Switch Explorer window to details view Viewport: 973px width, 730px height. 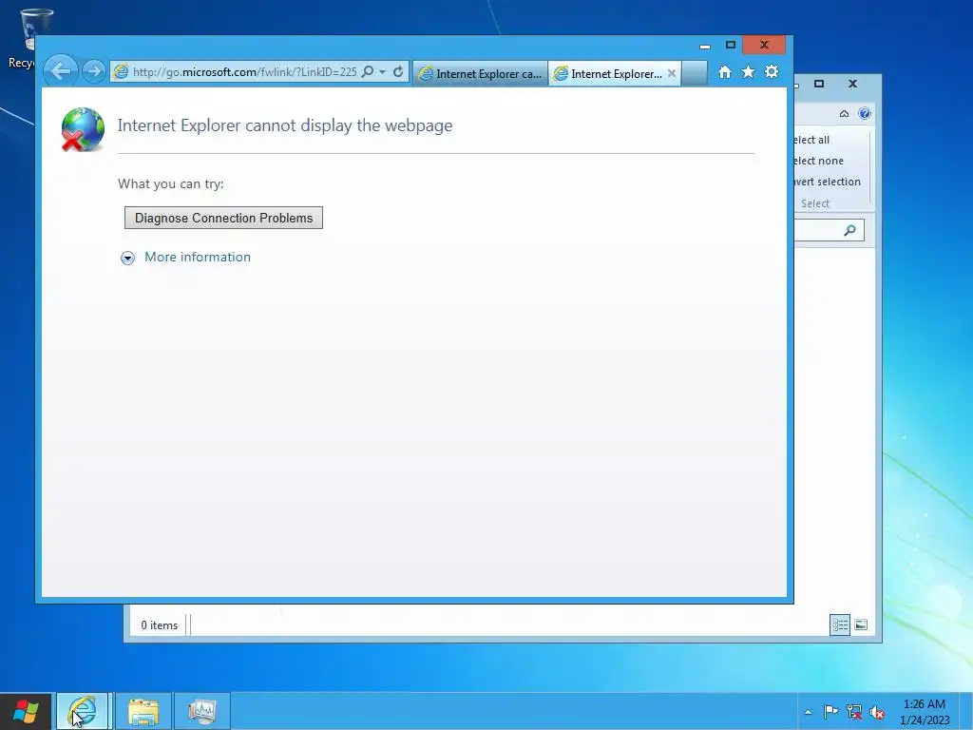840,624
